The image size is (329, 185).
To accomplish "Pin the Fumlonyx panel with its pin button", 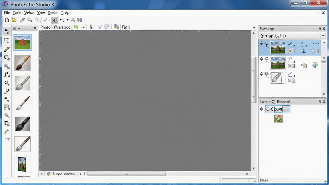I will pos(320,29).
